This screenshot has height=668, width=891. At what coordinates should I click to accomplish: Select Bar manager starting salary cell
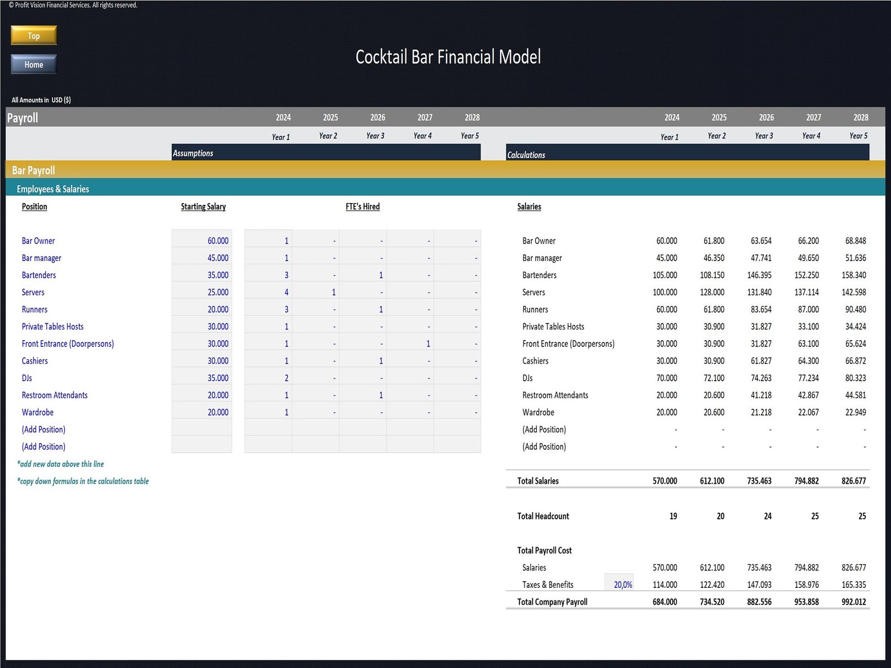click(x=202, y=258)
